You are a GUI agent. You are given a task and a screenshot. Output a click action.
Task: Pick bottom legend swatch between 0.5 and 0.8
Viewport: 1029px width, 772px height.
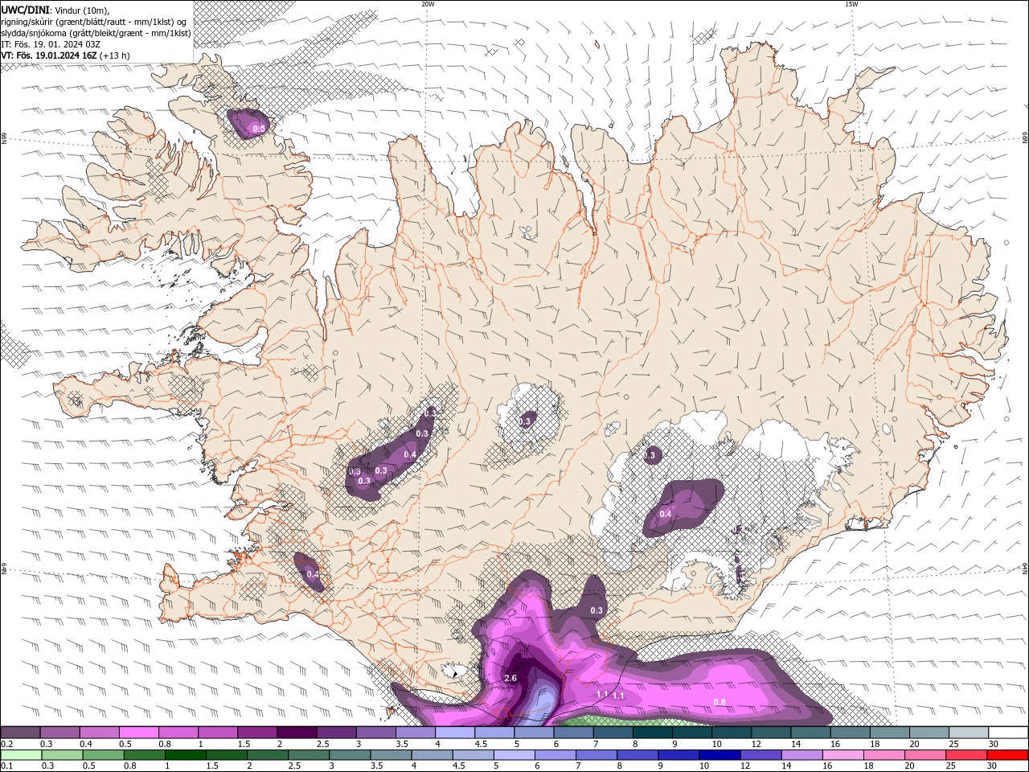(102, 755)
